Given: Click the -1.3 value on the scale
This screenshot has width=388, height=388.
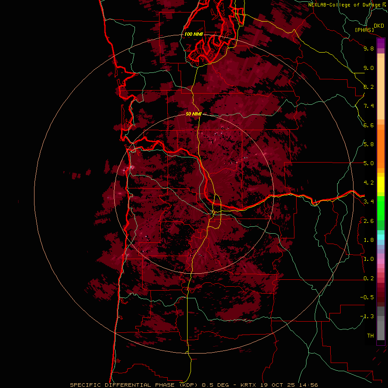Looking at the screenshot, I should pos(367,316).
